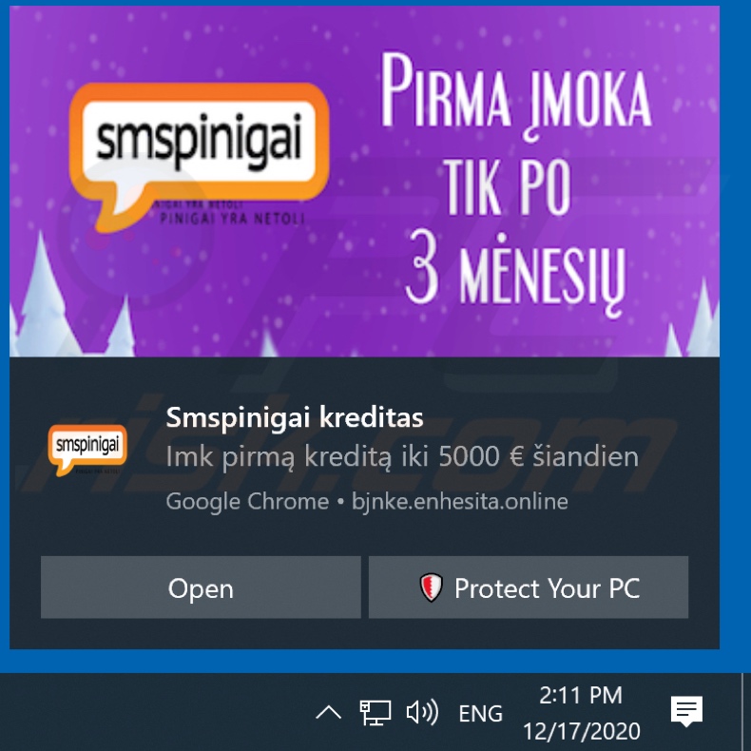Click the 'Imk pirmą kreditą' message text
This screenshot has height=751, width=751.
pos(402,456)
